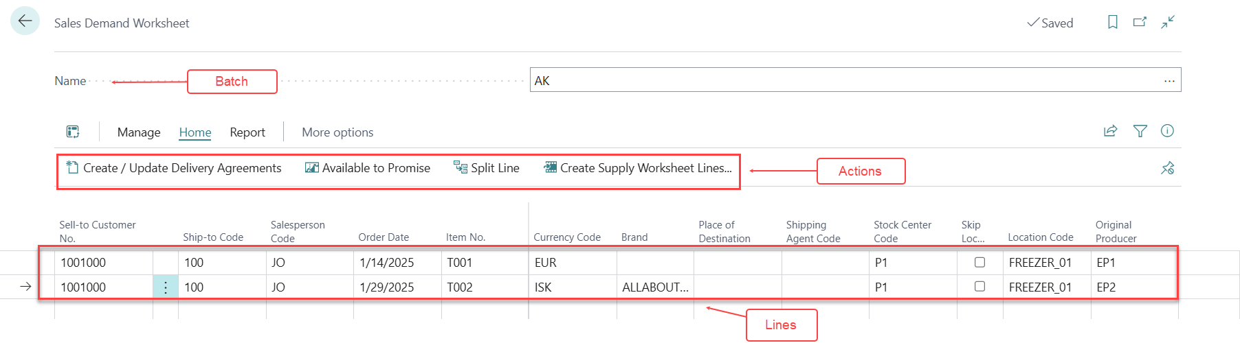The height and width of the screenshot is (343, 1240).
Task: Click the pin action bar icon
Action: [x=1167, y=168]
